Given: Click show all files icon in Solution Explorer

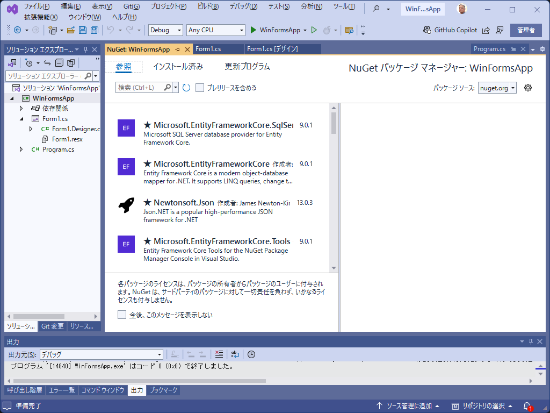Looking at the screenshot, I should (71, 63).
